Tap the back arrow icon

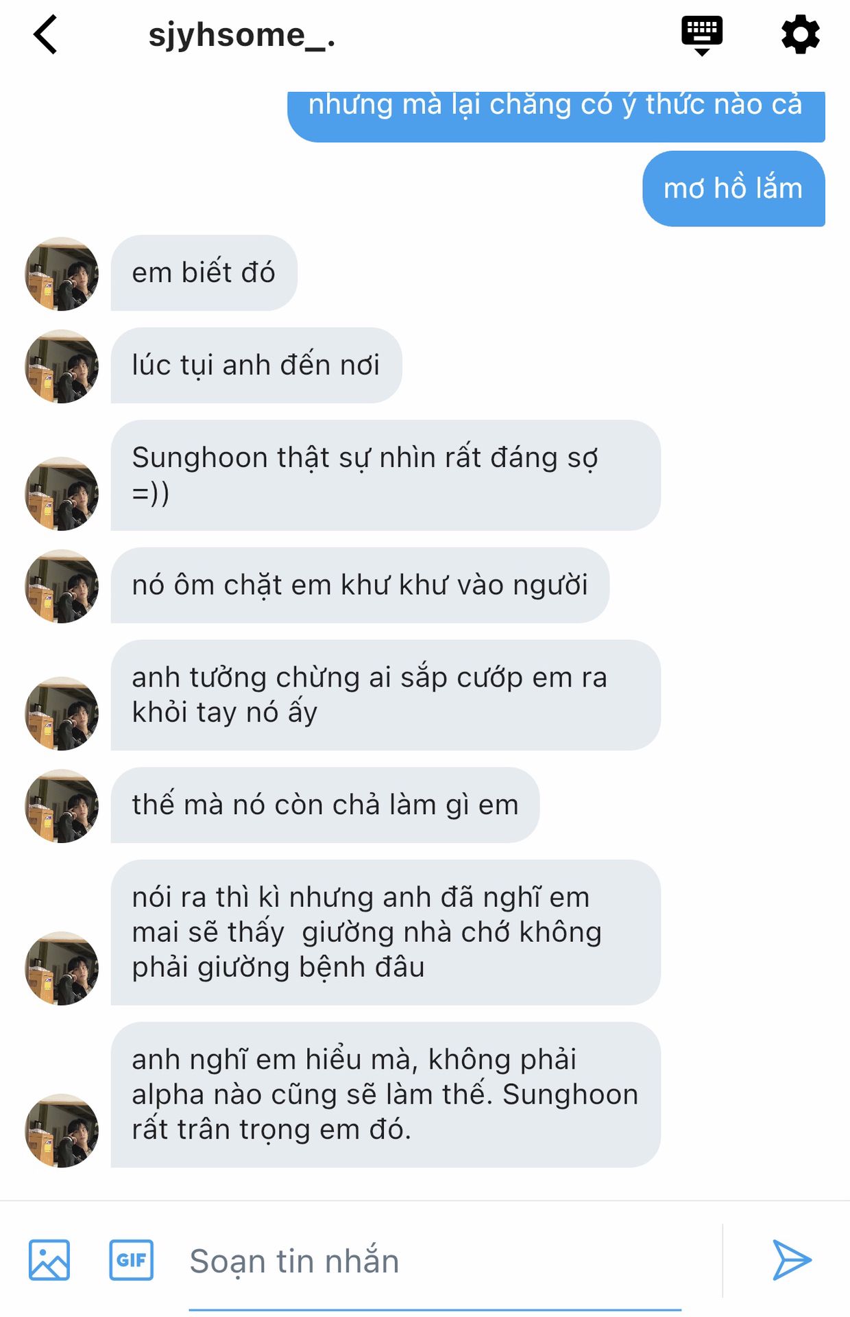45,34
